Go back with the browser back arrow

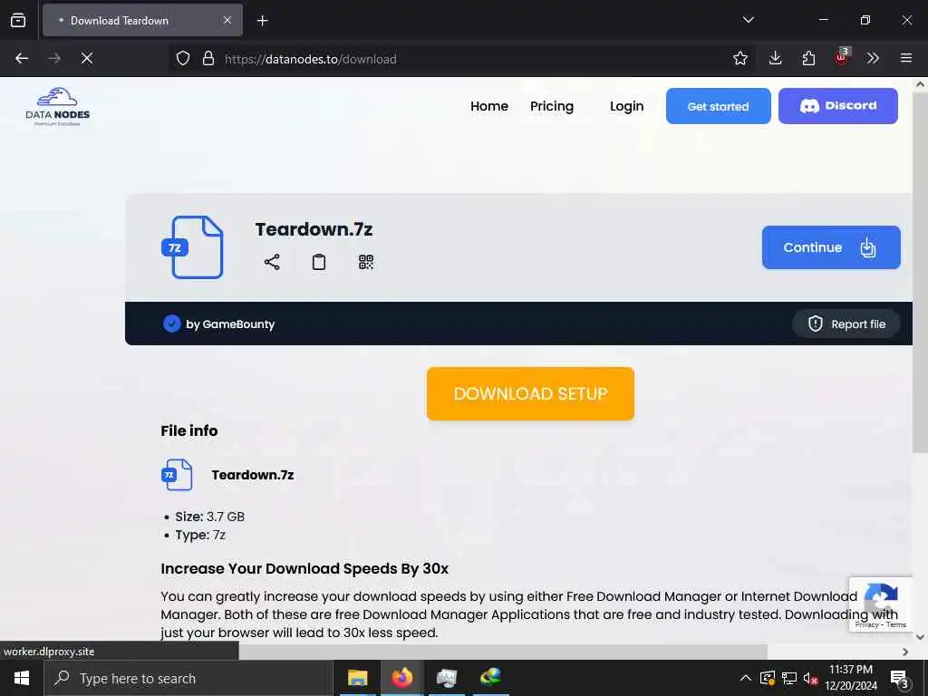pyautogui.click(x=22, y=58)
